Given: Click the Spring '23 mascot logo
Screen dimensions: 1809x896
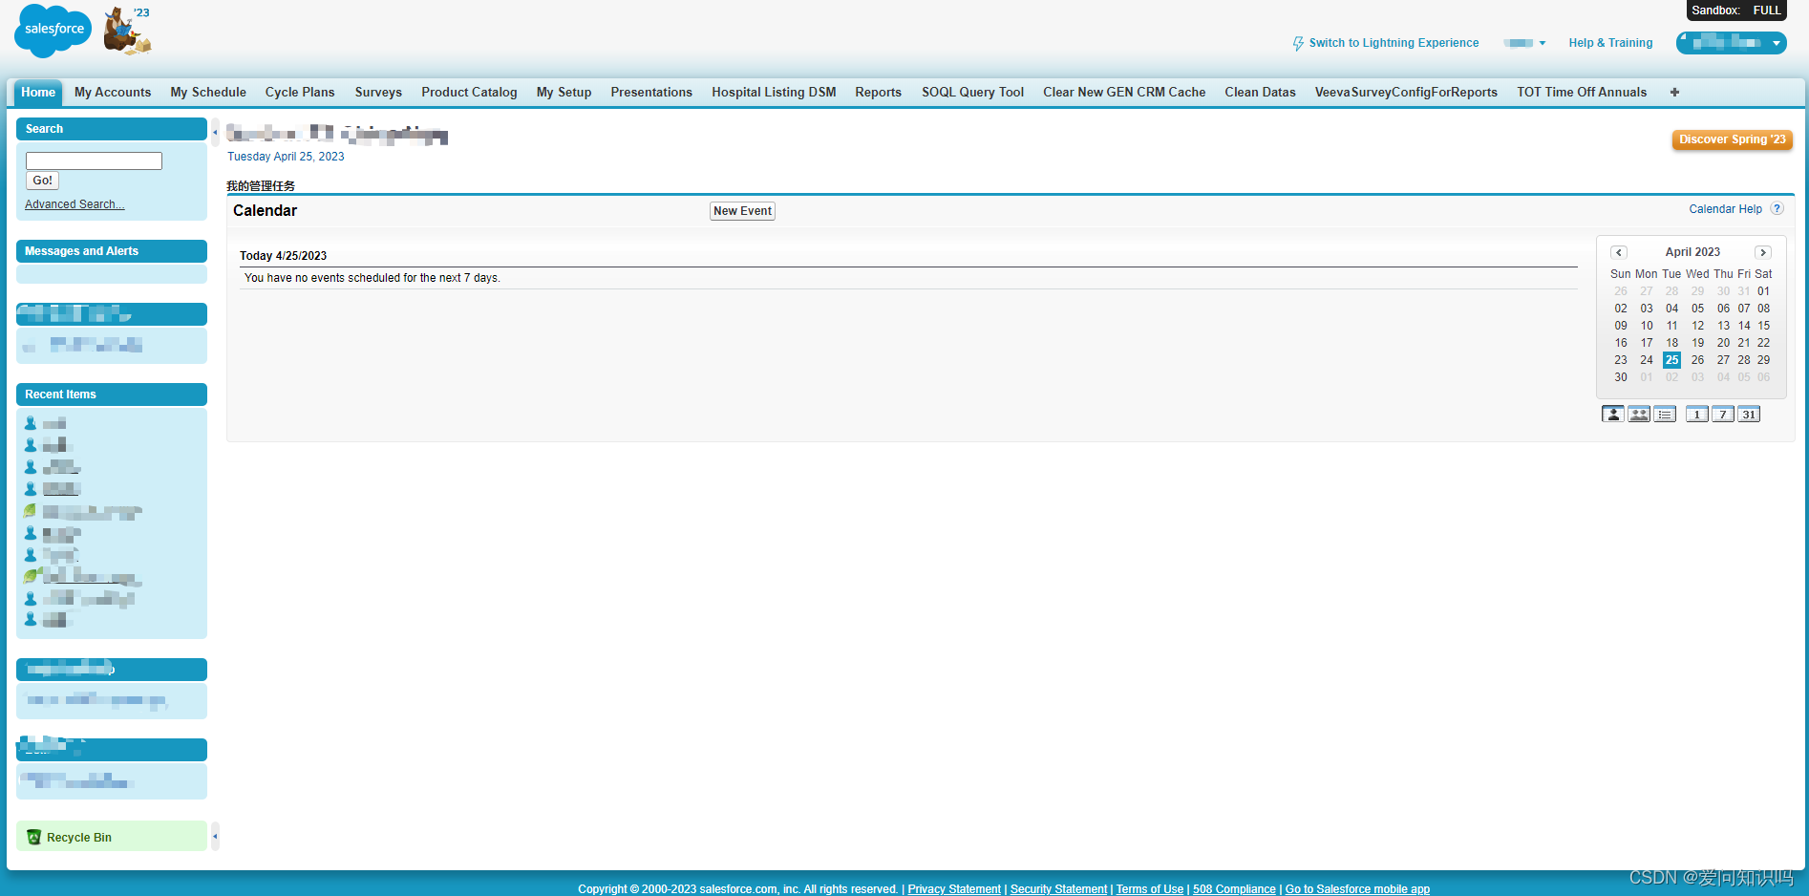Looking at the screenshot, I should click(127, 30).
